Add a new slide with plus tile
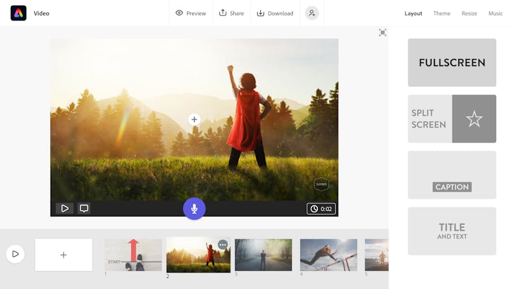This screenshot has width=514, height=289. [x=64, y=255]
